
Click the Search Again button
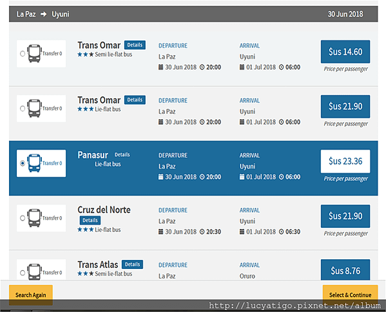pos(31,295)
